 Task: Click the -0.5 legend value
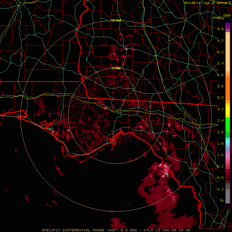[219, 178]
